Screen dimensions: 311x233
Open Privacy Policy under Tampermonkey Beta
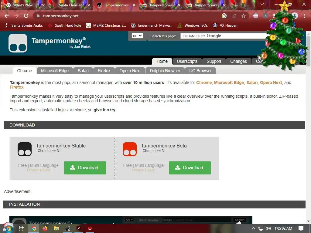143,170
